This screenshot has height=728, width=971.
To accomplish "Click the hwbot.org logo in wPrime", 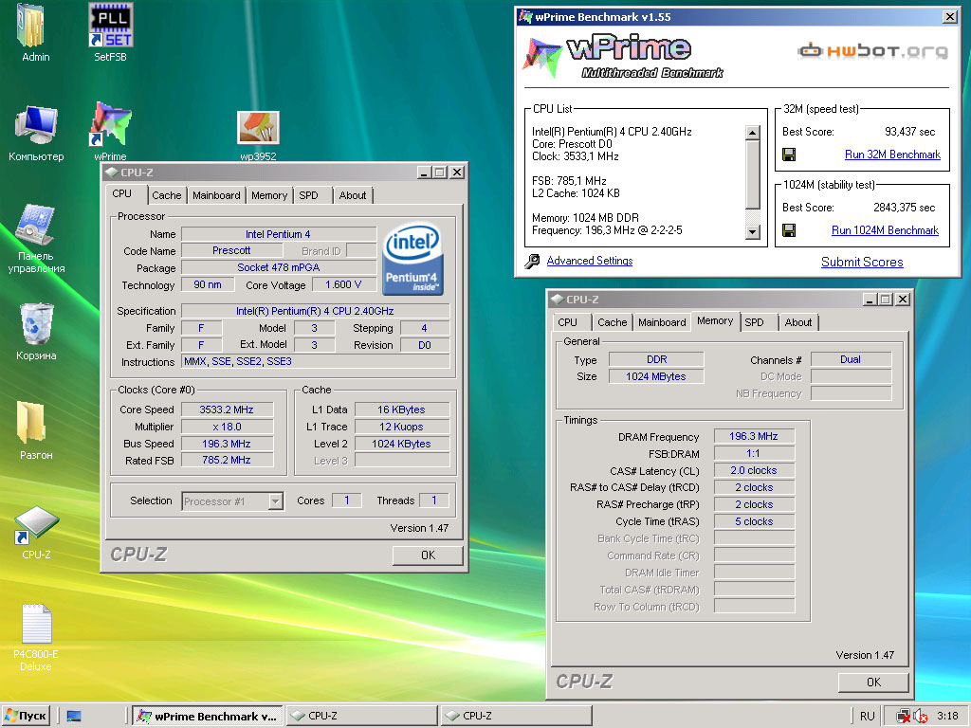I will click(x=872, y=51).
